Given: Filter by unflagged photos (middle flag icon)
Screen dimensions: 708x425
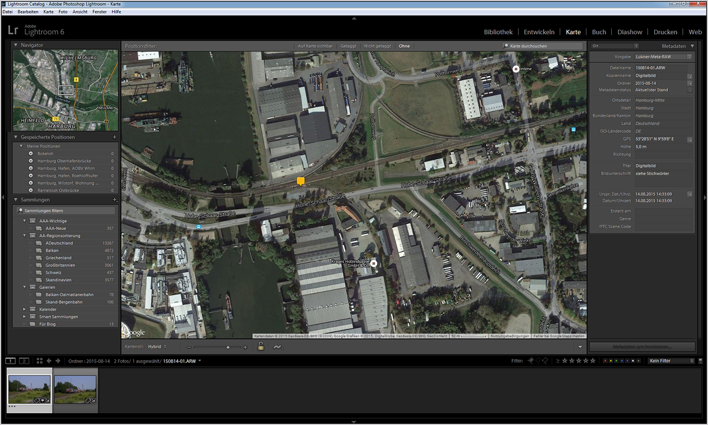Looking at the screenshot, I should (538, 360).
